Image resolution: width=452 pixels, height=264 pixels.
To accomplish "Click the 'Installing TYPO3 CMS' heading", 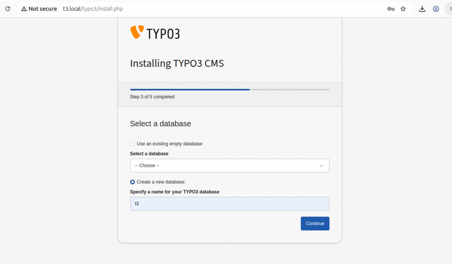I will 177,63.
